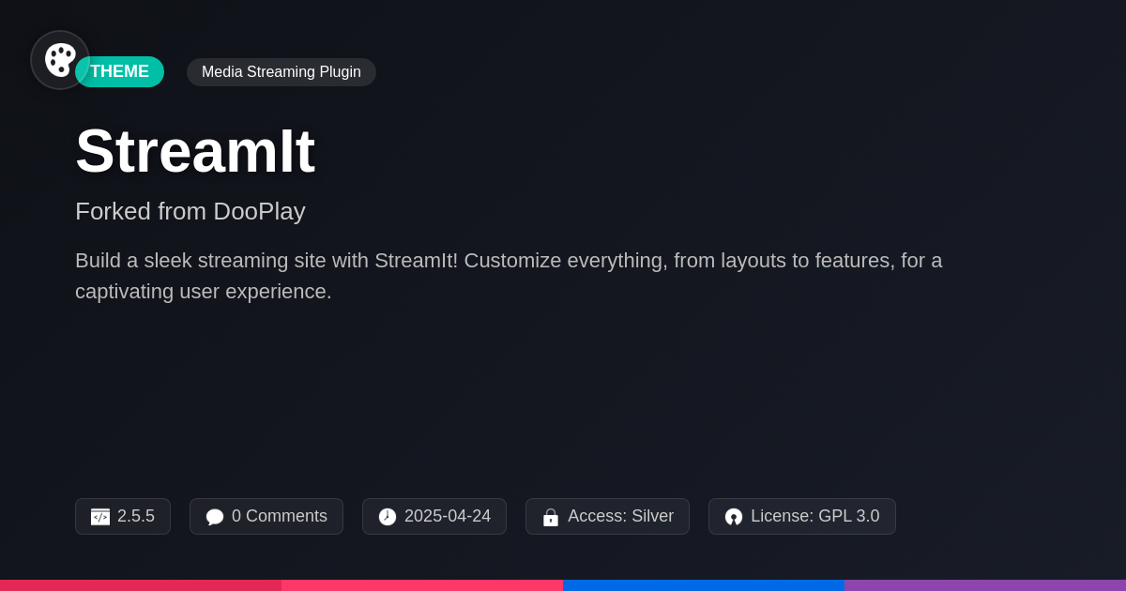This screenshot has height=591, width=1126.
Task: Click the code version icon
Action: (100, 517)
